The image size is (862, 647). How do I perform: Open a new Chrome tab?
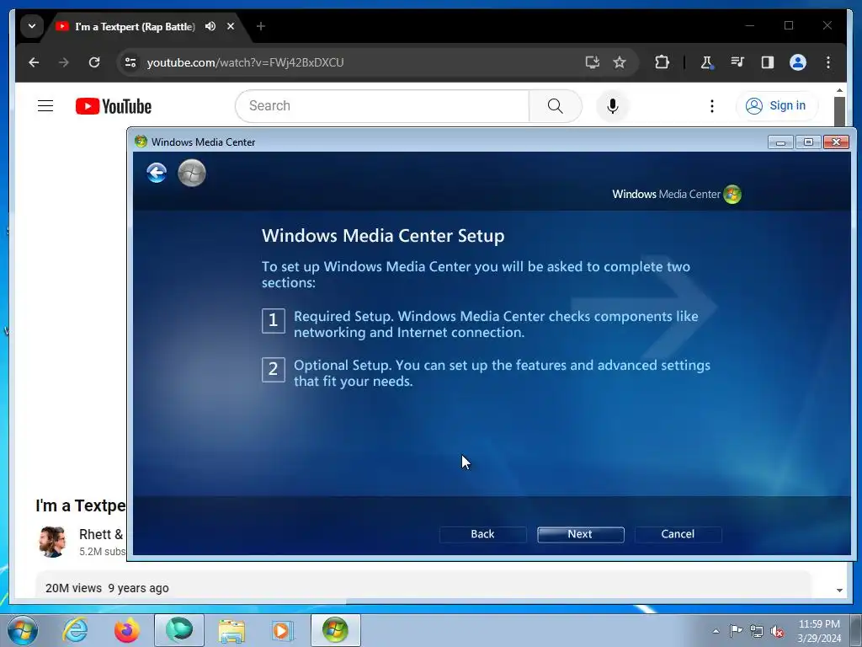261,26
